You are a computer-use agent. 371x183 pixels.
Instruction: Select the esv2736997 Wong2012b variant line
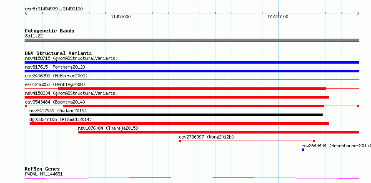[x=247, y=141]
